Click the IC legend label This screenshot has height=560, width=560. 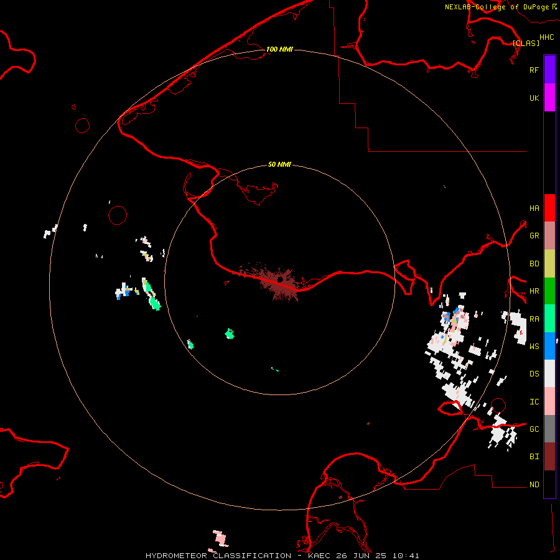pos(534,402)
